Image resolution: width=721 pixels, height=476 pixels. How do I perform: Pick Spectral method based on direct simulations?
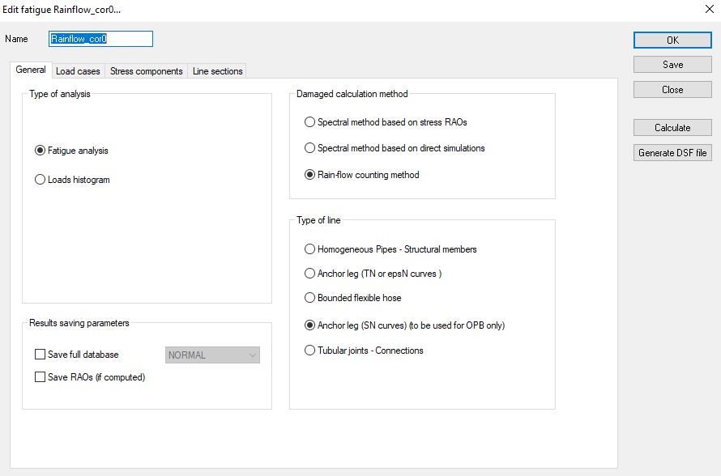click(309, 148)
